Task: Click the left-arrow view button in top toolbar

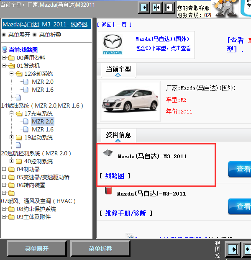Action: tap(169, 8)
